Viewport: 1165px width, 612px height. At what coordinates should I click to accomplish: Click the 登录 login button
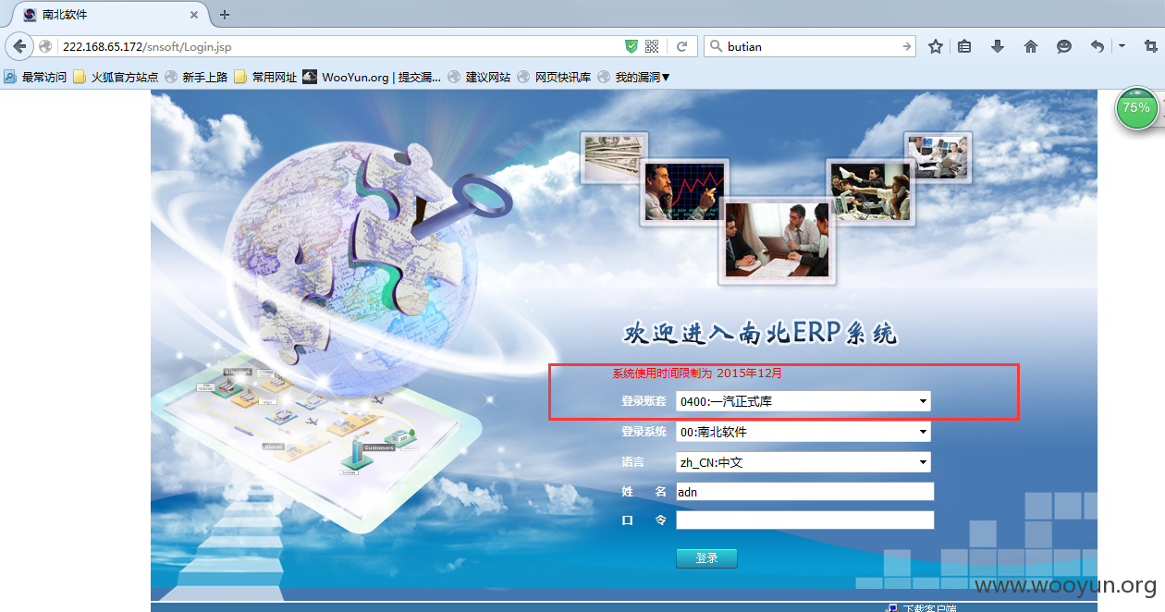706,558
